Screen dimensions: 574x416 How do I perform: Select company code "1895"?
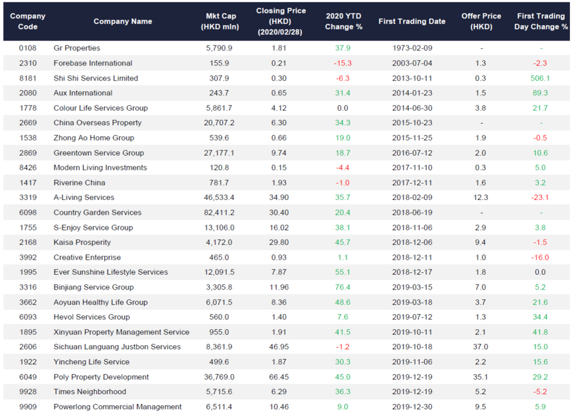point(28,332)
